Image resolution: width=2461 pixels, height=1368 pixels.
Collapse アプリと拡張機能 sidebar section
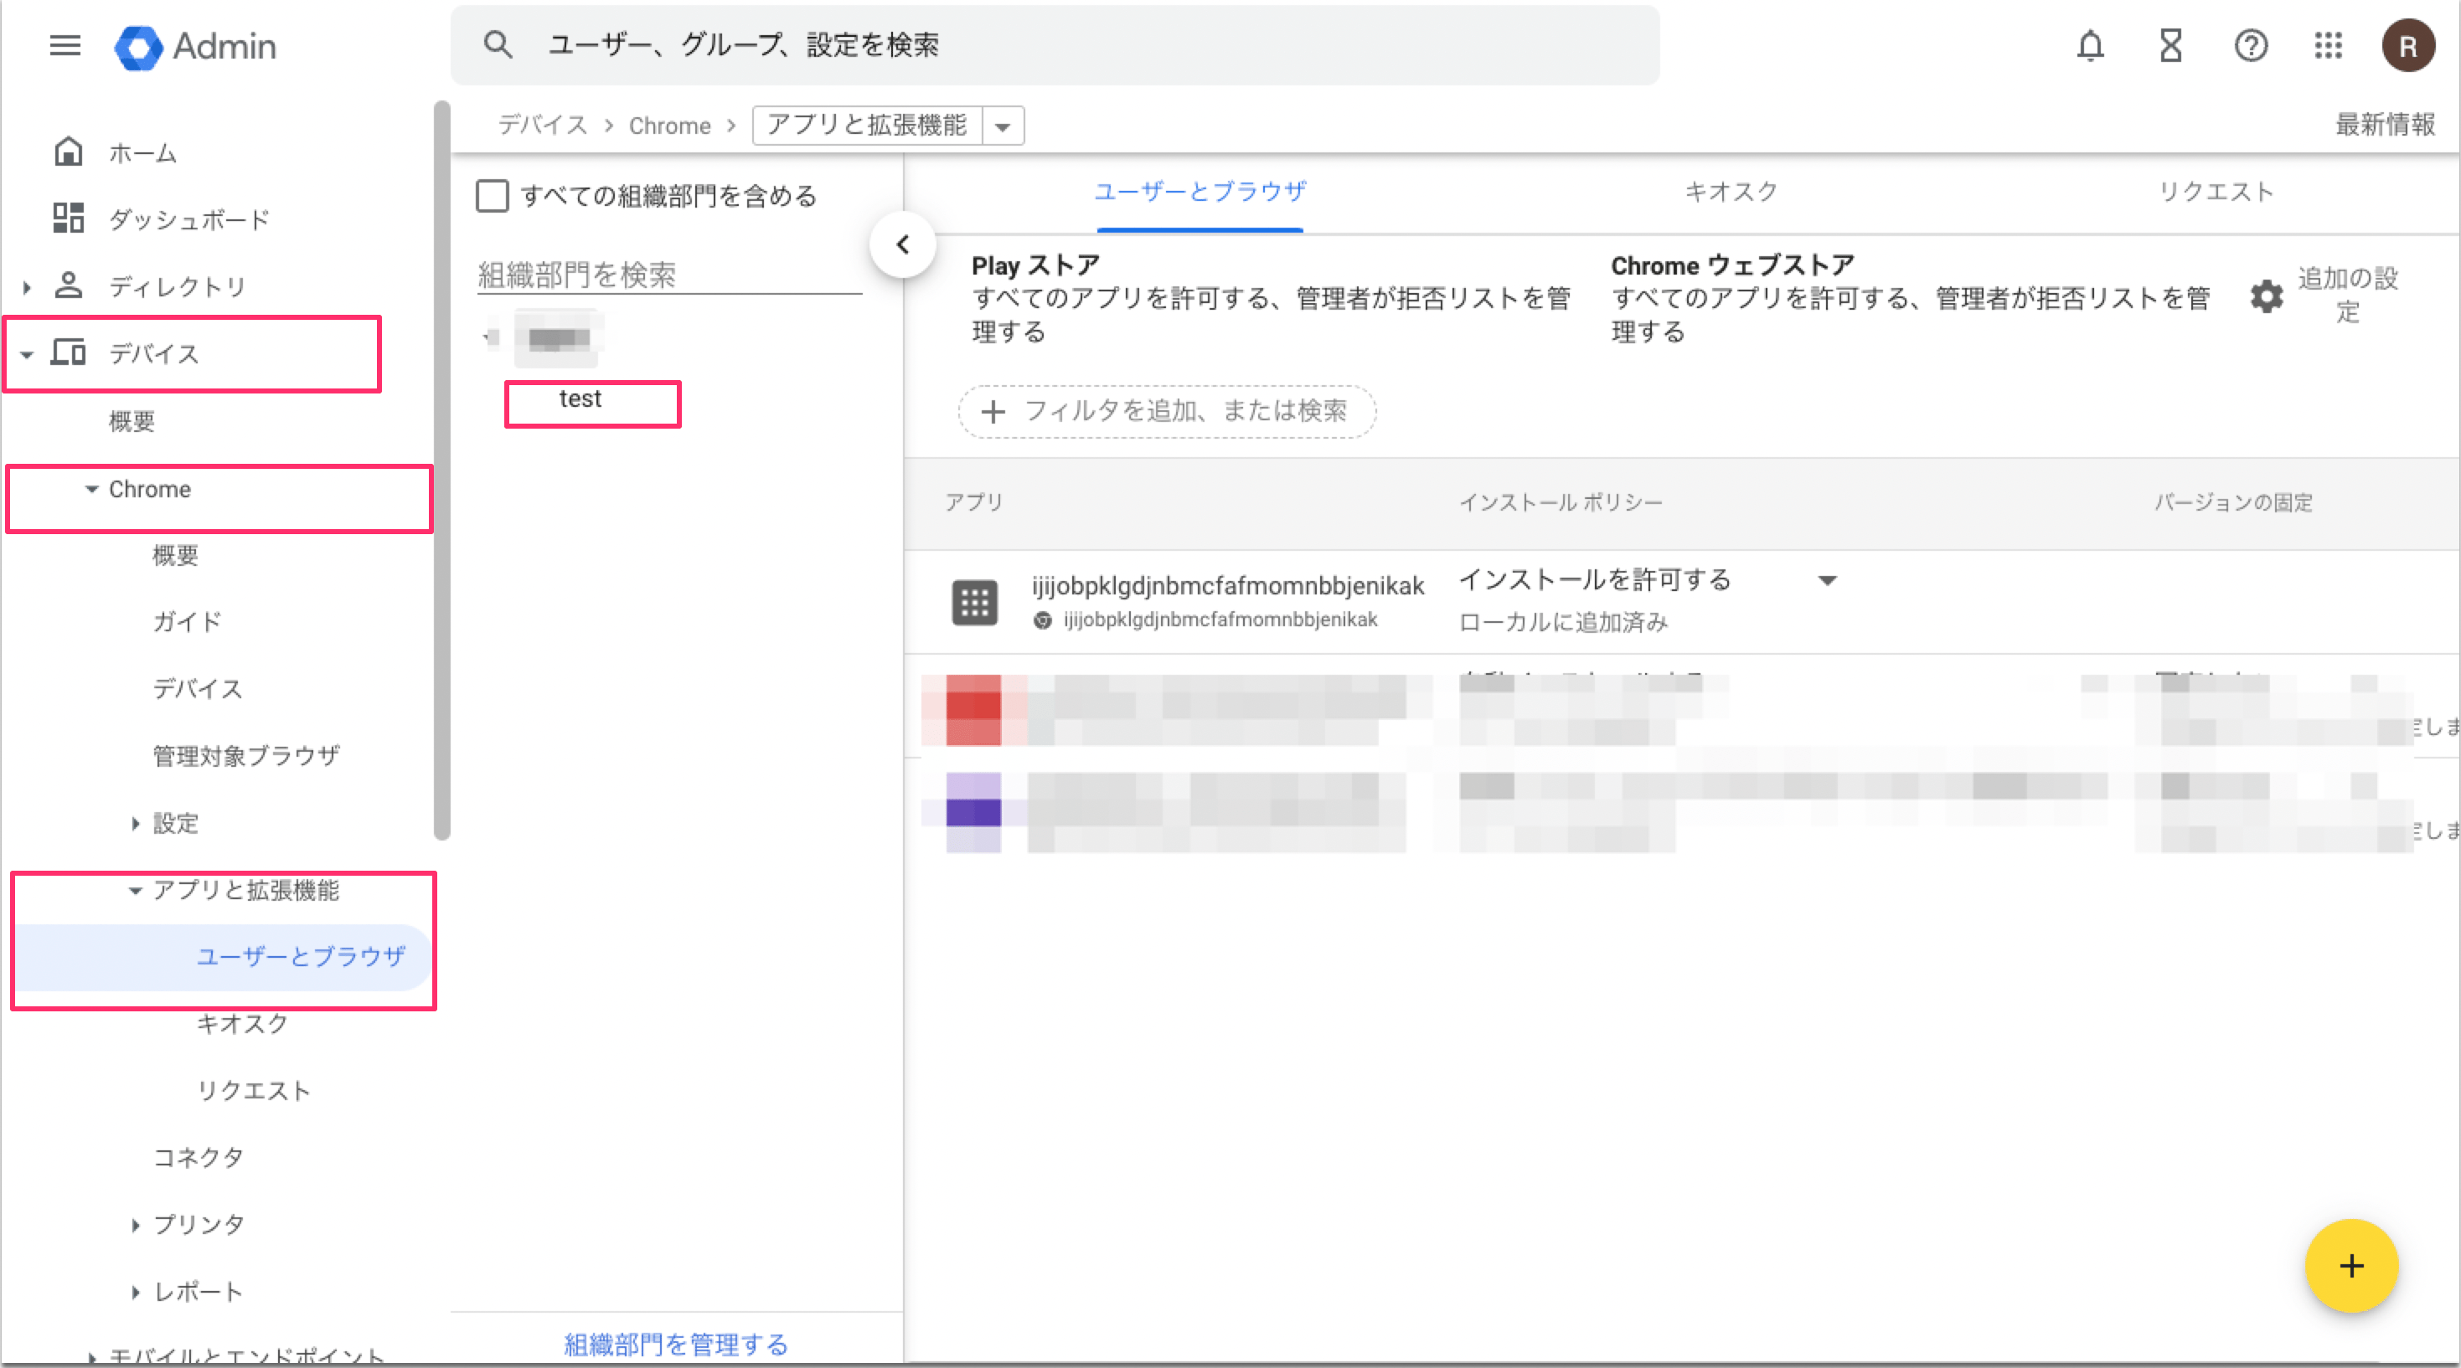pos(135,891)
